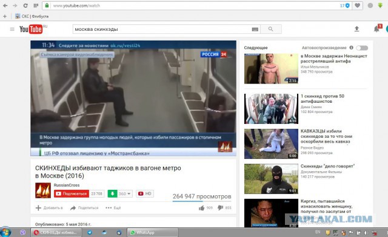The height and width of the screenshot is (237, 388).
Task: Open the RussianCross channel name link
Action: (x=67, y=185)
